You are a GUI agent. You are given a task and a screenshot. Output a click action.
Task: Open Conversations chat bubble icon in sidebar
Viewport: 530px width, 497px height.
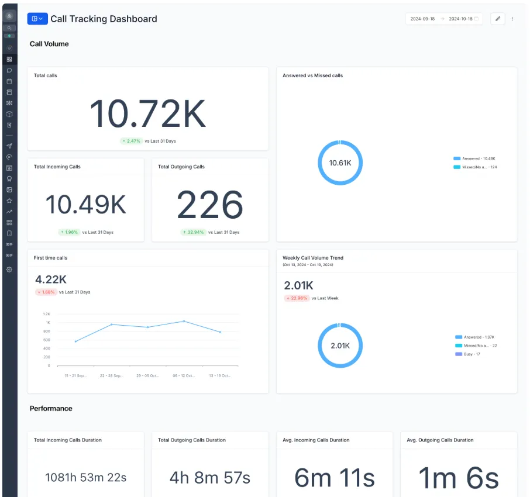[x=9, y=70]
